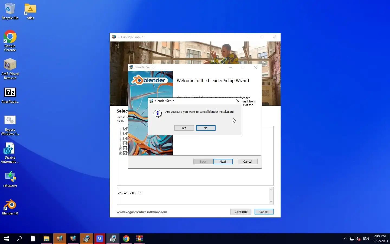Toggle checkbox beside the upper plus expander
Viewport: 390px width, 244px height.
coord(125,148)
